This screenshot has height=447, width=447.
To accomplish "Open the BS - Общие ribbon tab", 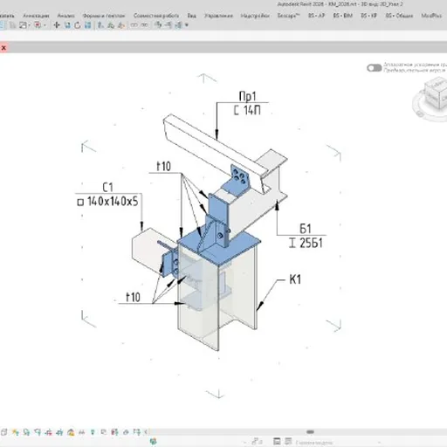I will click(399, 16).
